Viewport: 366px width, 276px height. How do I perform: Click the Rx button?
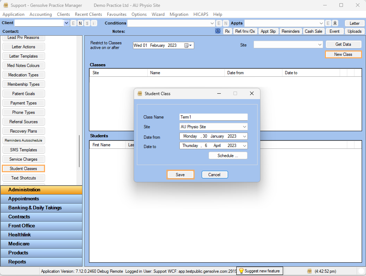(x=227, y=31)
